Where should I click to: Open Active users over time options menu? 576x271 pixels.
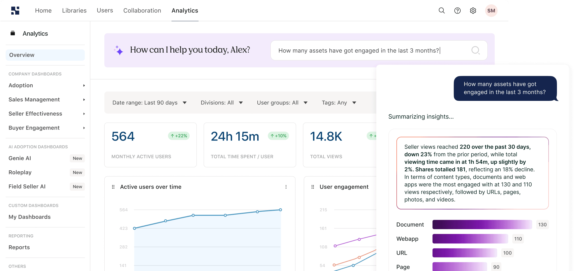286,187
